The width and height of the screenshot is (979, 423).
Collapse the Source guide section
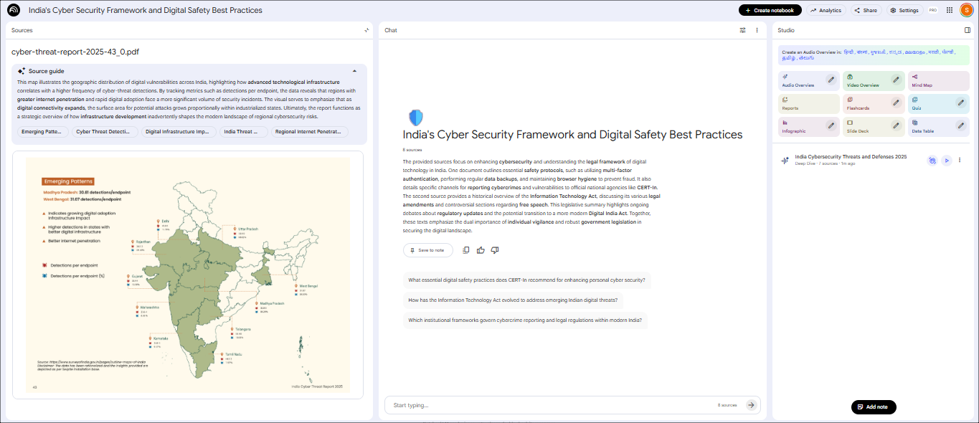pyautogui.click(x=354, y=71)
